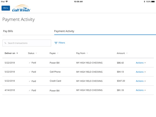Select Power Bill payee in 4/14/2018 row
The width and height of the screenshot is (156, 117).
[55, 91]
